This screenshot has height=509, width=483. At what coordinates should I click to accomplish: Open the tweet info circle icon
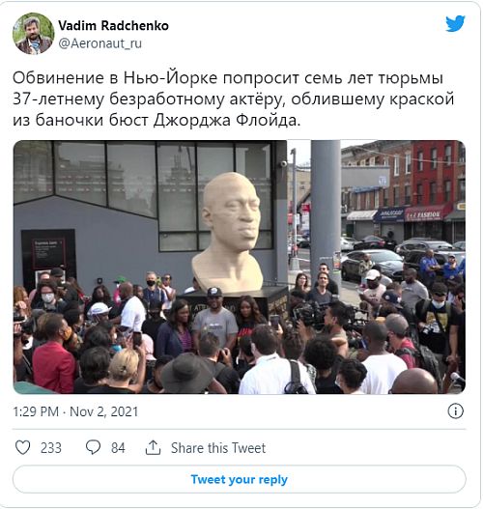pos(455,411)
